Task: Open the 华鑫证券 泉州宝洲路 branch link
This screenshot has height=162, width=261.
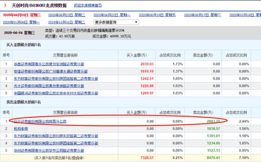Action: (x=49, y=64)
